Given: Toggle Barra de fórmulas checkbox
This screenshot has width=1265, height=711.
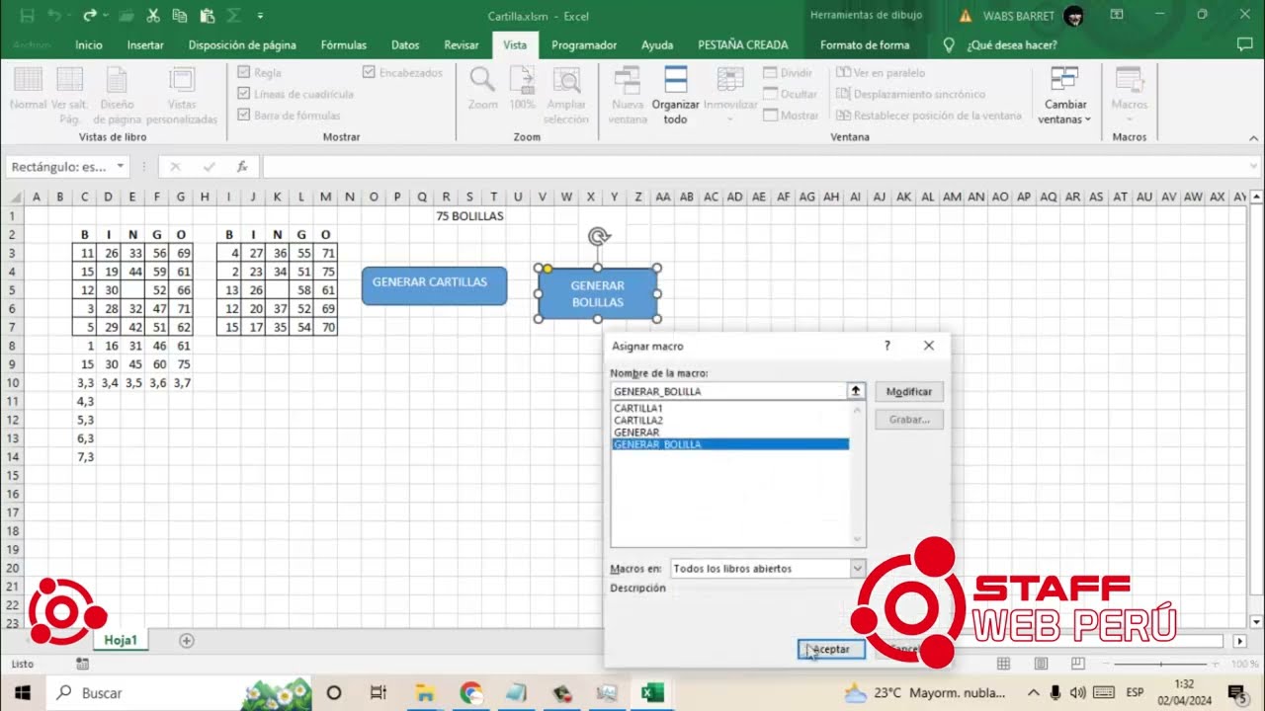Looking at the screenshot, I should coord(244,116).
